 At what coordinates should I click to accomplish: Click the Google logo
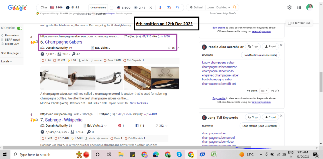(17, 8)
